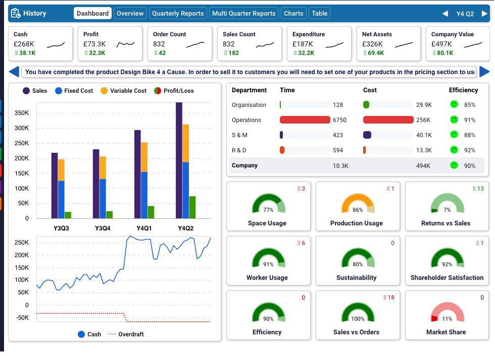Open the Multi Quarter Reports tab
This screenshot has height=356, width=495.
(x=243, y=14)
